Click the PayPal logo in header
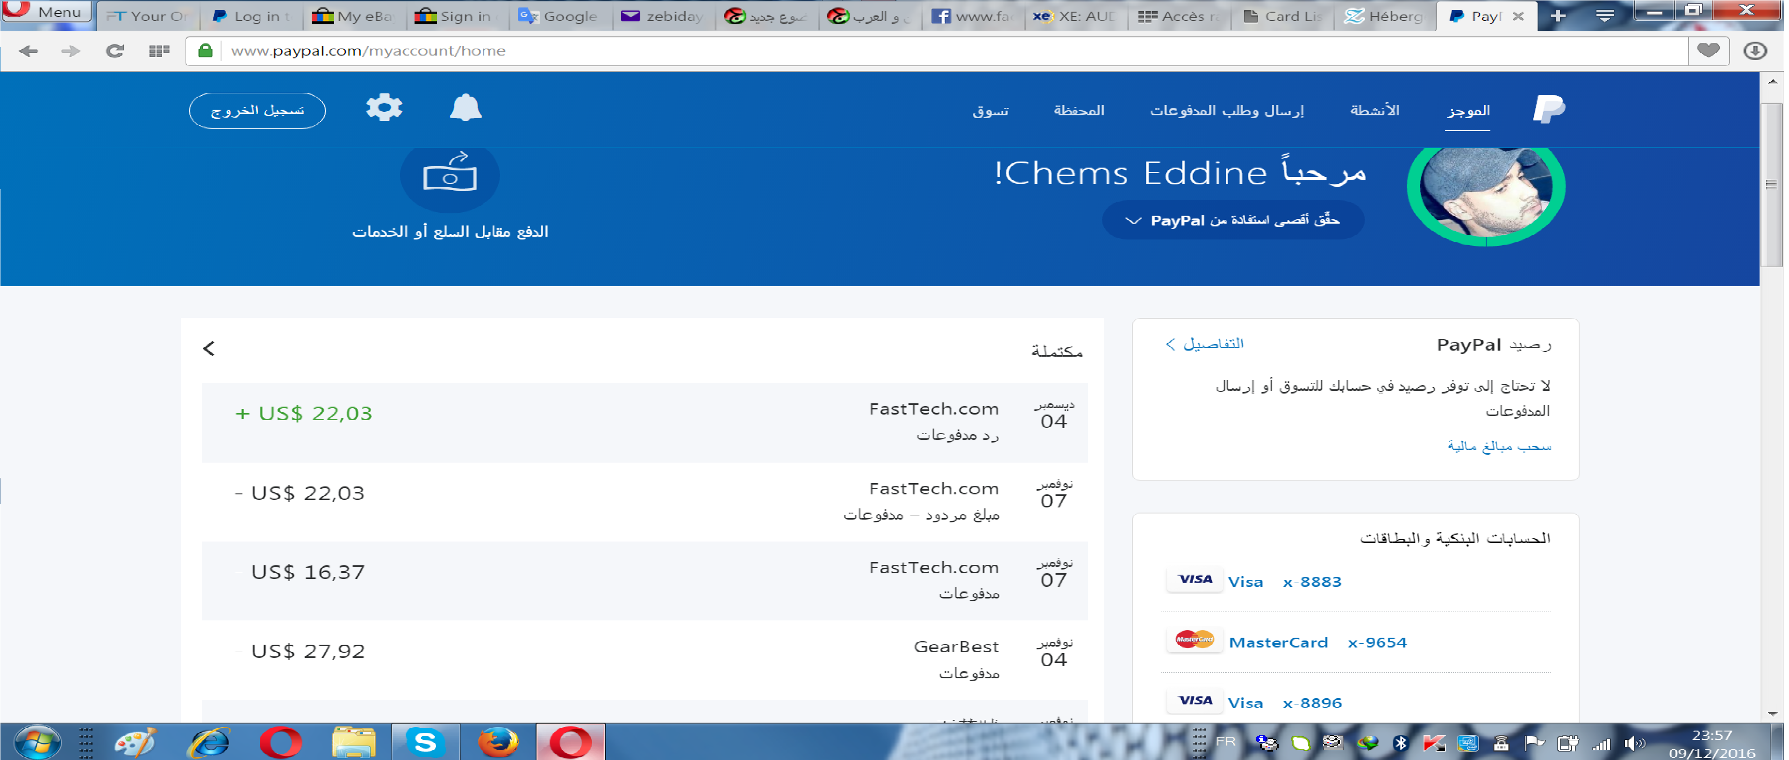 [1548, 110]
